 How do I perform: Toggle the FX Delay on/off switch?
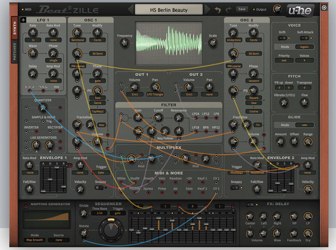tap(250, 205)
